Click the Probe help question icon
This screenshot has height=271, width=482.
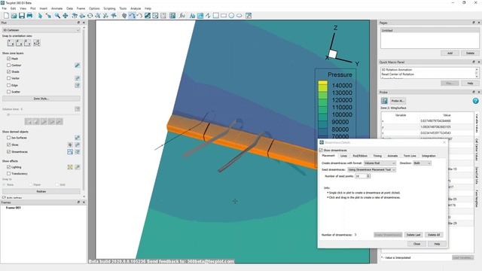click(475, 101)
